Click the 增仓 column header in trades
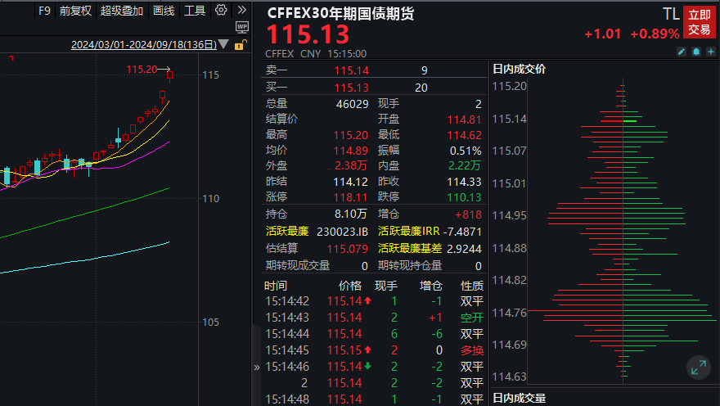Screen dimensions: 720x406 coord(430,286)
